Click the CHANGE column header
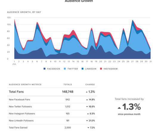 pos(90,84)
